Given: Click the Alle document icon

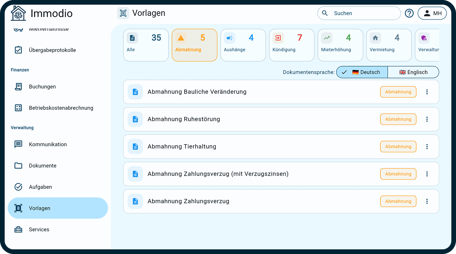Looking at the screenshot, I should coord(132,38).
